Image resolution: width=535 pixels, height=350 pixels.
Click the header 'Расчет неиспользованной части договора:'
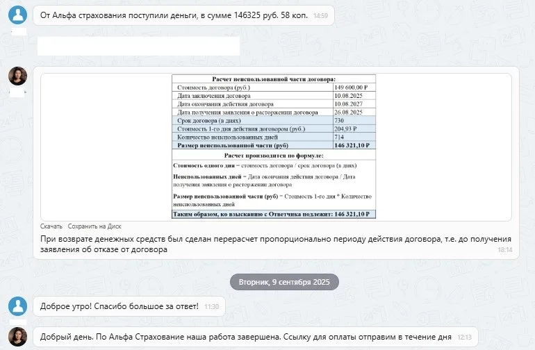pos(274,79)
